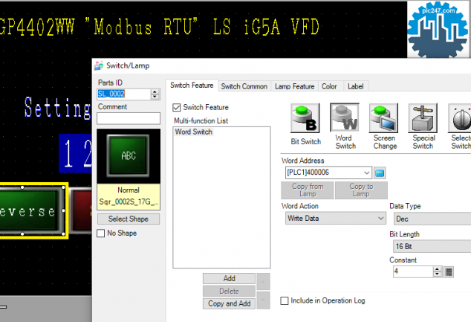Choose the Special Switch icon
This screenshot has height=322, width=471.
tap(423, 117)
